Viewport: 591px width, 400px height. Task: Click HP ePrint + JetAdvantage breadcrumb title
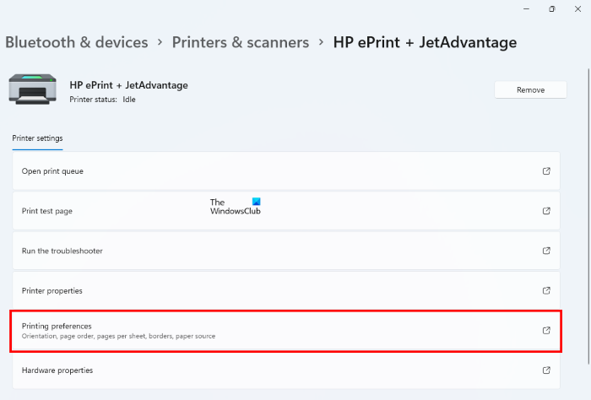(x=425, y=41)
